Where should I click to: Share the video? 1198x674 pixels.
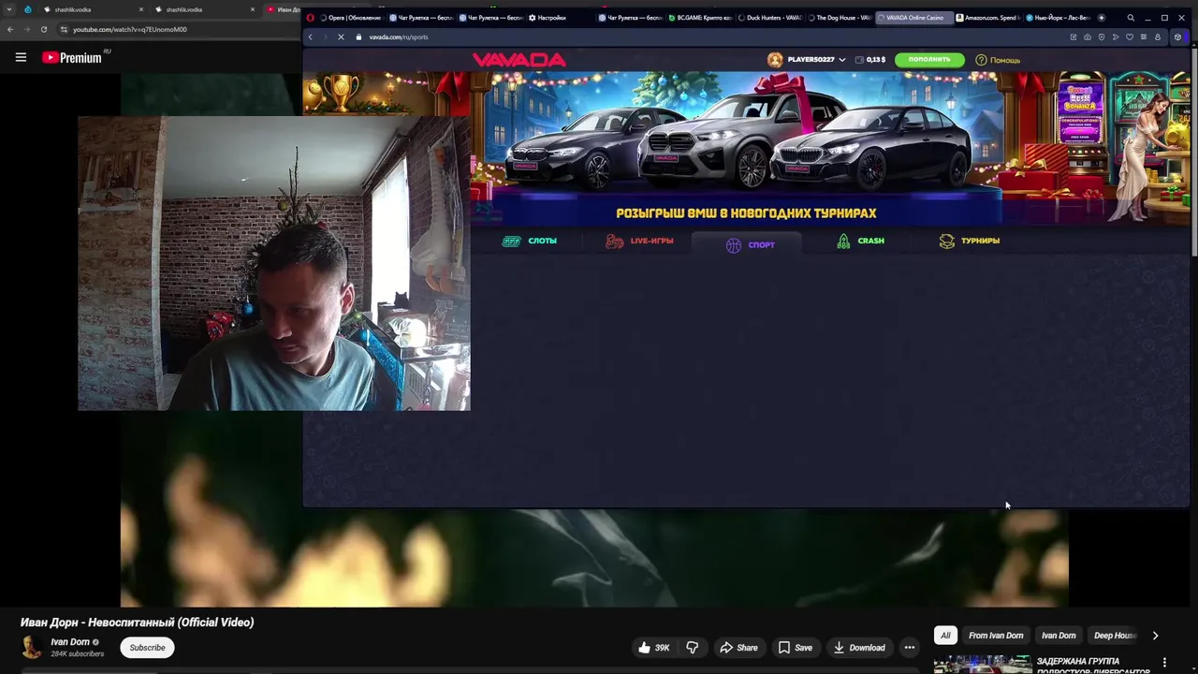pyautogui.click(x=738, y=648)
